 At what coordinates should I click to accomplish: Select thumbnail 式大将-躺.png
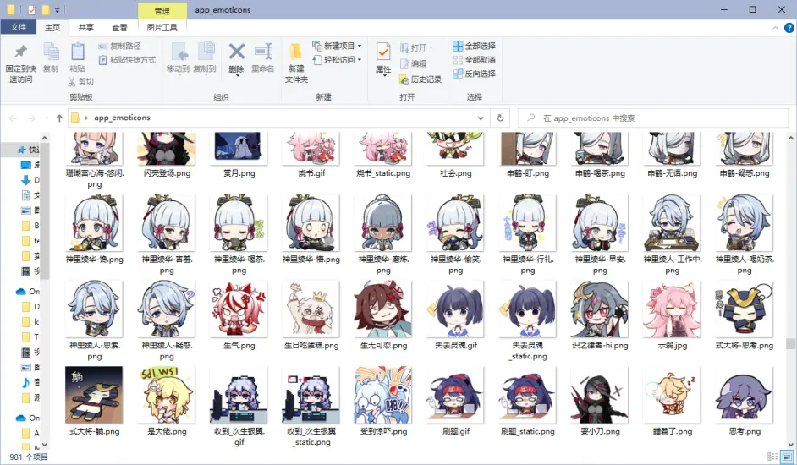click(94, 396)
